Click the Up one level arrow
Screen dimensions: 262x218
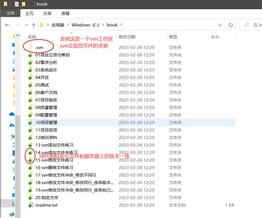(x=34, y=25)
